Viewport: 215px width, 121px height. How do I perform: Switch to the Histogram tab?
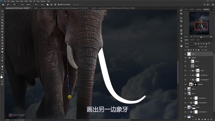point(199,9)
